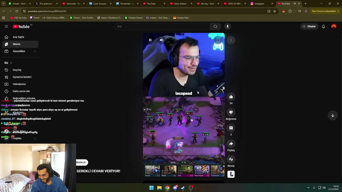Expand the Siz section chevron
Viewport: 342px width, 192px height.
coord(11,63)
